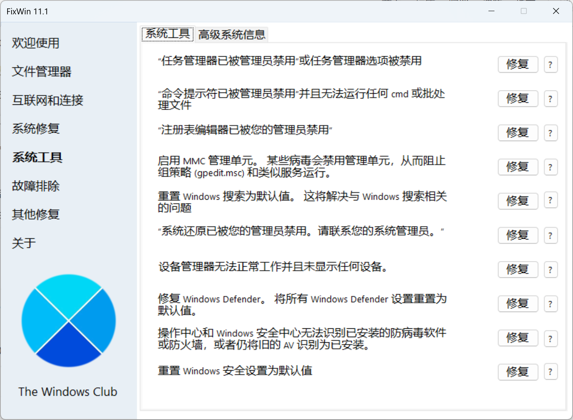Viewport: 573px width, 420px height.
Task: 重置 Windows 搜索为默认值
Action: pyautogui.click(x=518, y=201)
